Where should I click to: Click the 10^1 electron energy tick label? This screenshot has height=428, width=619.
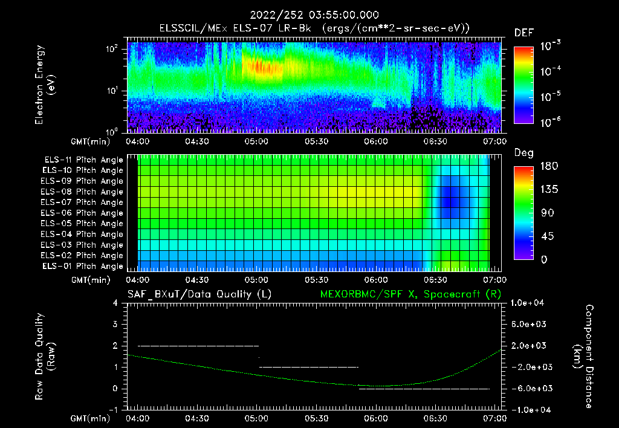112,91
